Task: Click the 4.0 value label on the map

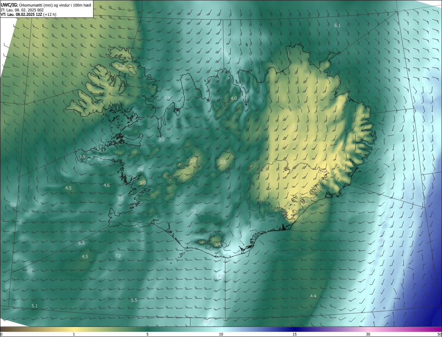Action: pos(233,98)
